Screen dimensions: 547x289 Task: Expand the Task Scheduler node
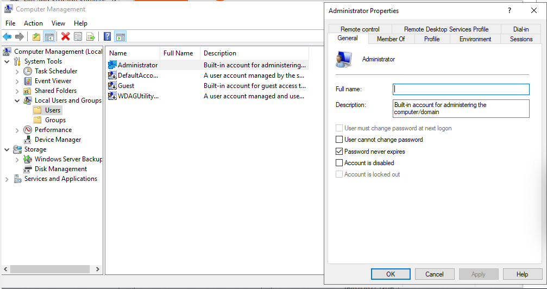pyautogui.click(x=17, y=71)
